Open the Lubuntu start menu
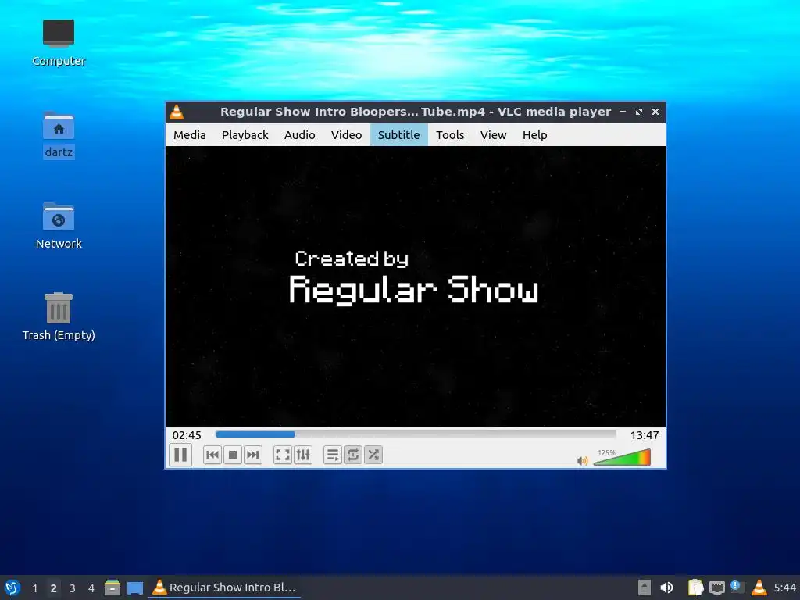This screenshot has width=800, height=600. point(12,587)
